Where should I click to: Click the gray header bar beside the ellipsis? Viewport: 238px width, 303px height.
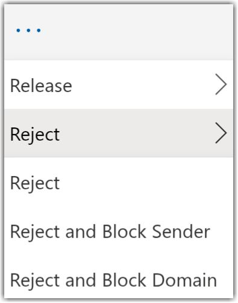coord(137,32)
